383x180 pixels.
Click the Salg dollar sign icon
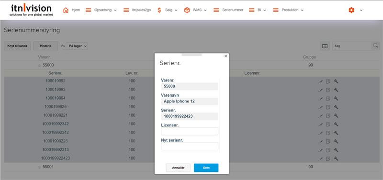[x=159, y=10]
